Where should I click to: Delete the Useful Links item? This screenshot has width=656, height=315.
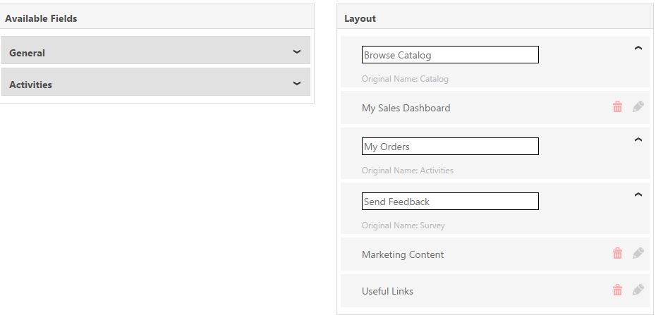coord(617,290)
